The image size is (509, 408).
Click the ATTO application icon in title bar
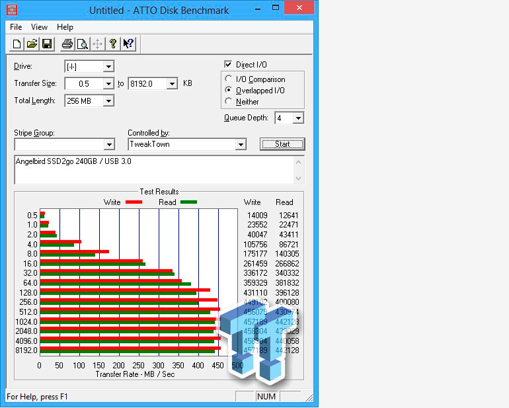click(x=12, y=10)
